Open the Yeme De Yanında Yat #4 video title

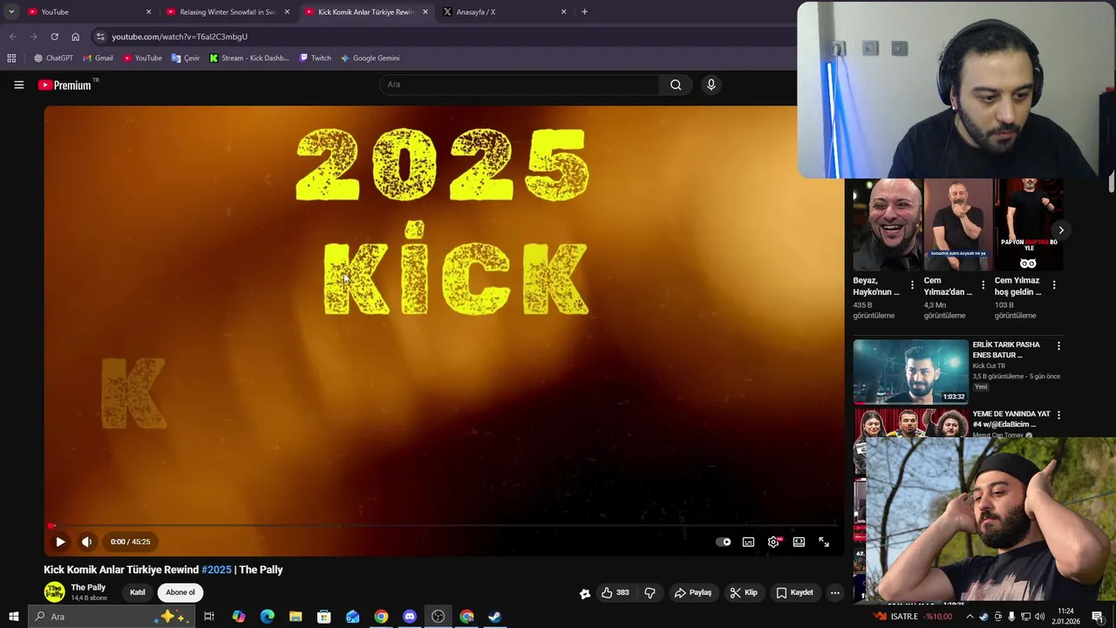[x=1011, y=420]
